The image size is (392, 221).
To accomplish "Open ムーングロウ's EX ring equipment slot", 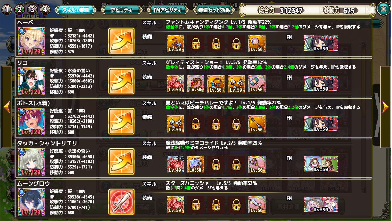I will [175, 204].
